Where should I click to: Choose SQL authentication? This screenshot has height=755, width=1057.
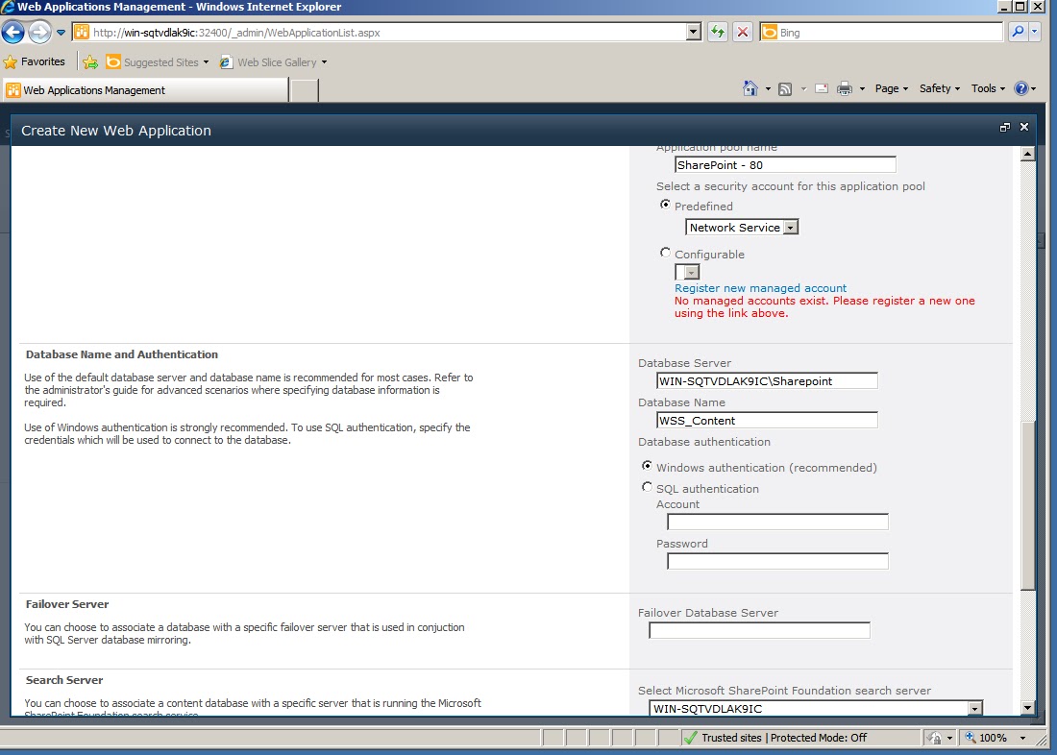coord(648,487)
